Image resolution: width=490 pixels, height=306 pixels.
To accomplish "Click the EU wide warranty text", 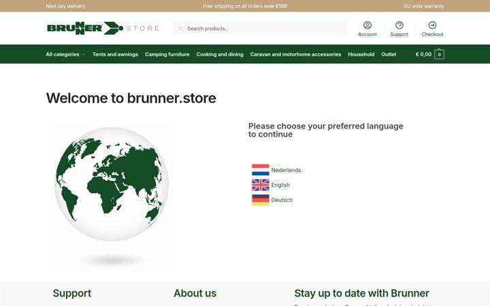I will tap(424, 6).
